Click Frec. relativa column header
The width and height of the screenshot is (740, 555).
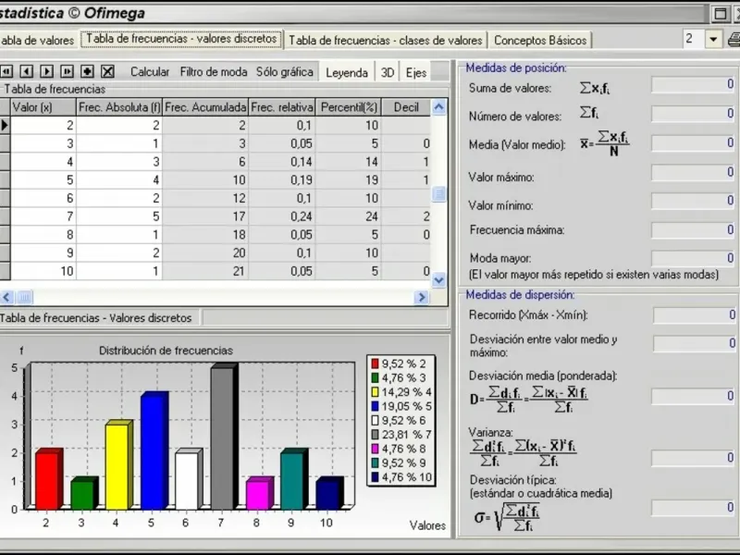282,107
